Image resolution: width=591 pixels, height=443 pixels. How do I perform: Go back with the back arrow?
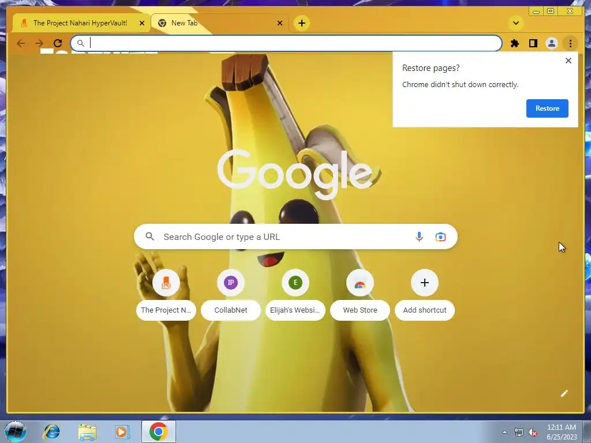[21, 43]
